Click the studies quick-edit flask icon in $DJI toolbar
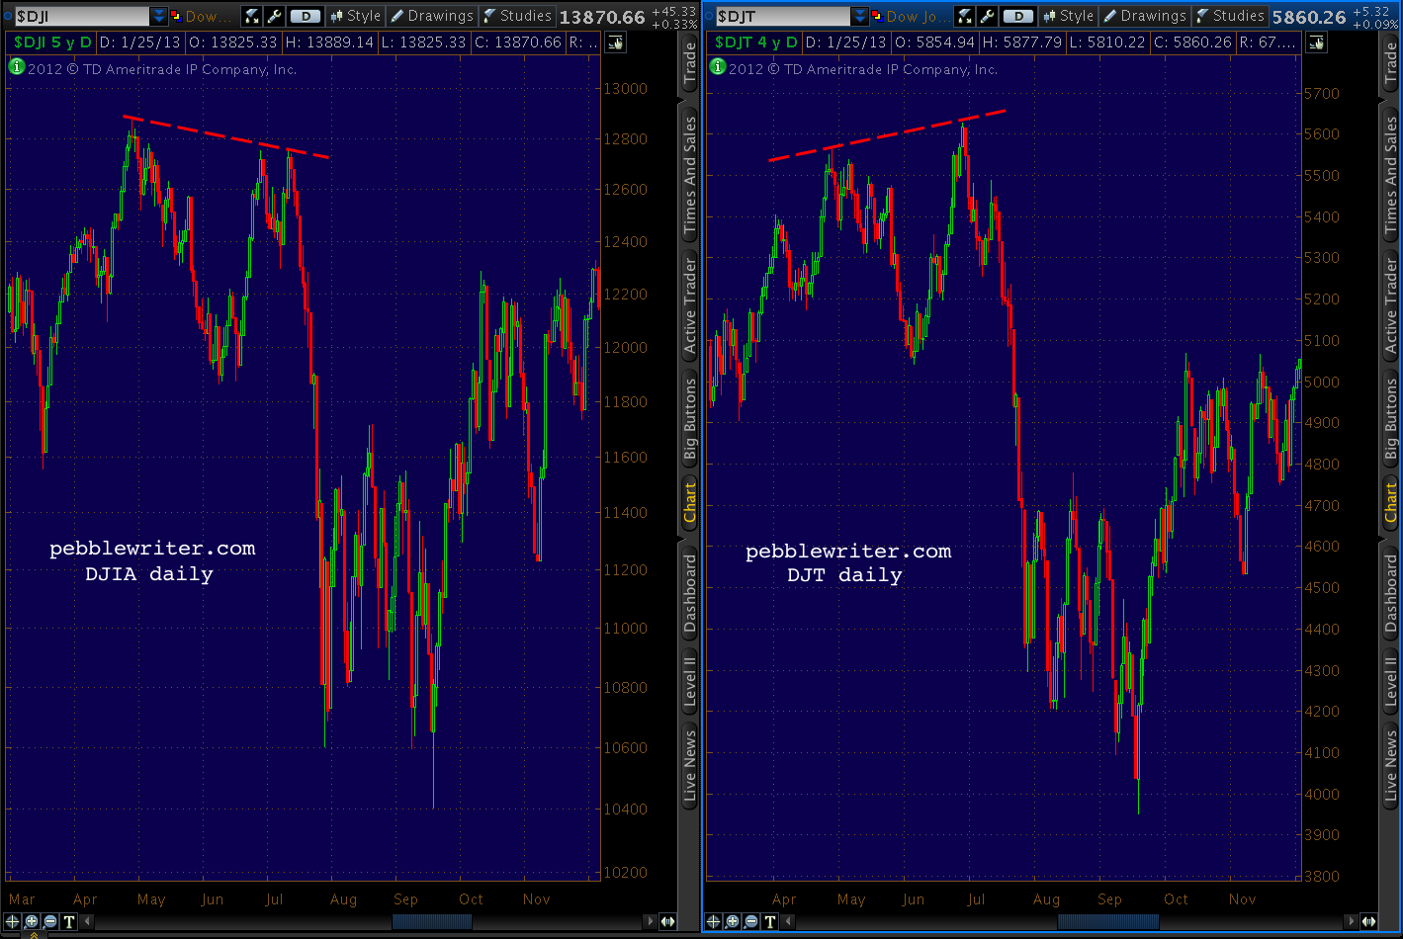Image resolution: width=1403 pixels, height=939 pixels. point(252,16)
